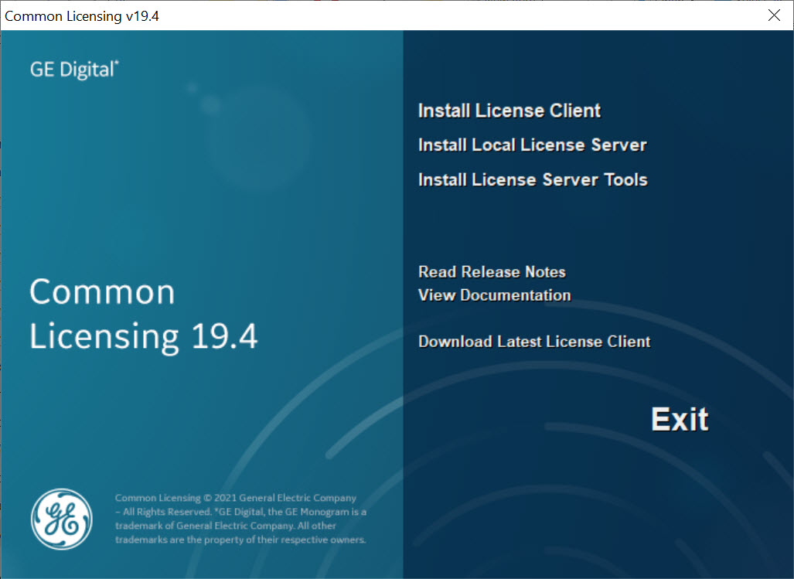Screen dimensions: 794x579
Task: Click the GE Digital brand text
Action: pyautogui.click(x=74, y=70)
